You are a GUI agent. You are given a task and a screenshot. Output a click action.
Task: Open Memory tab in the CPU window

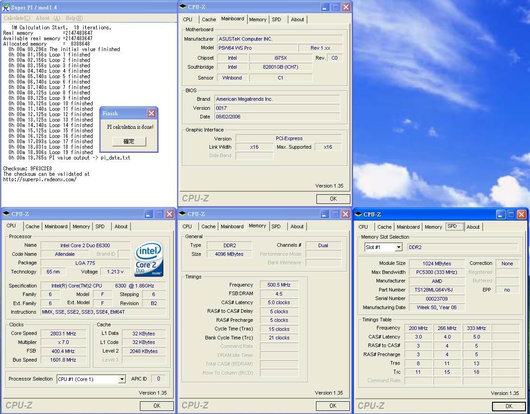tap(81, 226)
